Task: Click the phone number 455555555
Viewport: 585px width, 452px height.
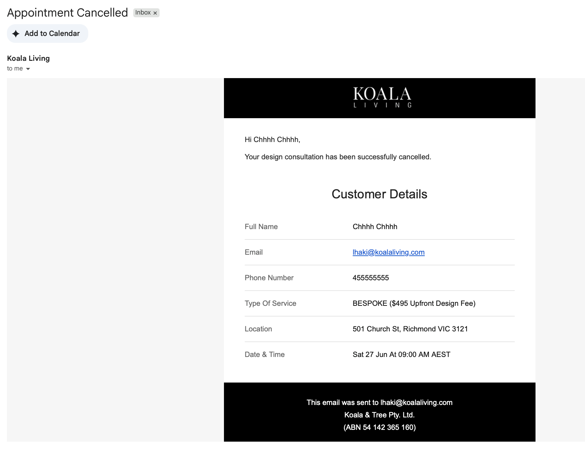Action: (x=371, y=278)
